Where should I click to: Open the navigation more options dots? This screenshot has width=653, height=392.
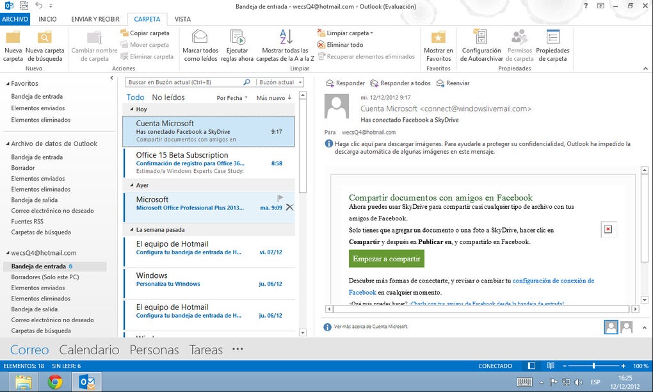[x=238, y=348]
